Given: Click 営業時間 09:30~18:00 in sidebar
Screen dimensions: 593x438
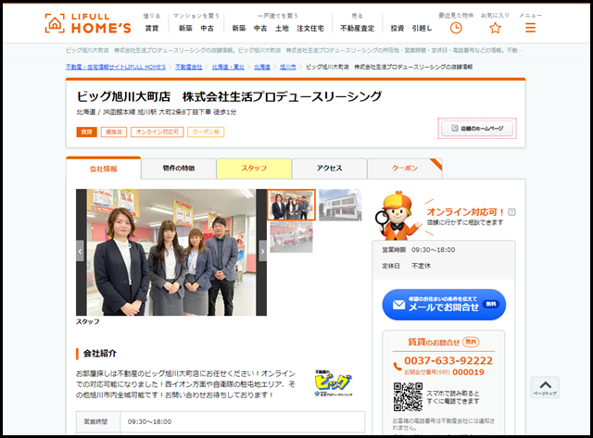Looking at the screenshot, I should click(418, 250).
